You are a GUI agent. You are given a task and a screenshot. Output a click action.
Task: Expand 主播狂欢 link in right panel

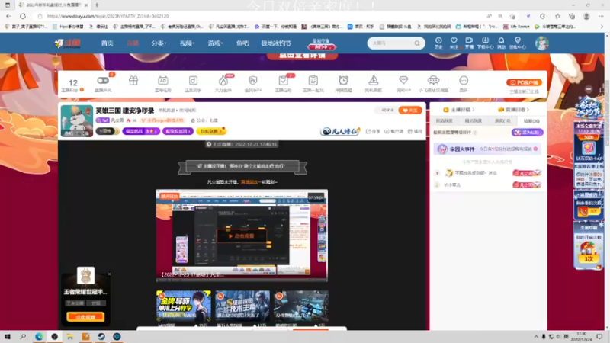(459, 110)
